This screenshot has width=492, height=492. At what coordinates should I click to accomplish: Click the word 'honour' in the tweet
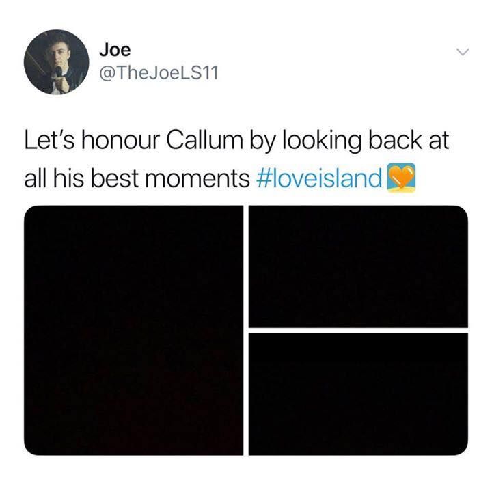[120, 141]
